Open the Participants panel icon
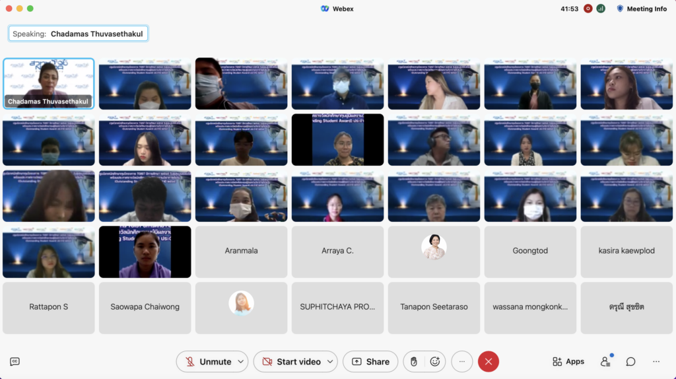This screenshot has height=379, width=676. [605, 362]
